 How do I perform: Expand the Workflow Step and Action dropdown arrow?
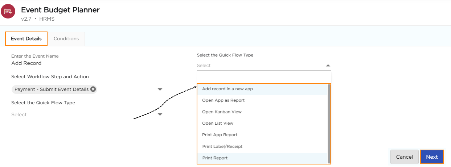160,89
